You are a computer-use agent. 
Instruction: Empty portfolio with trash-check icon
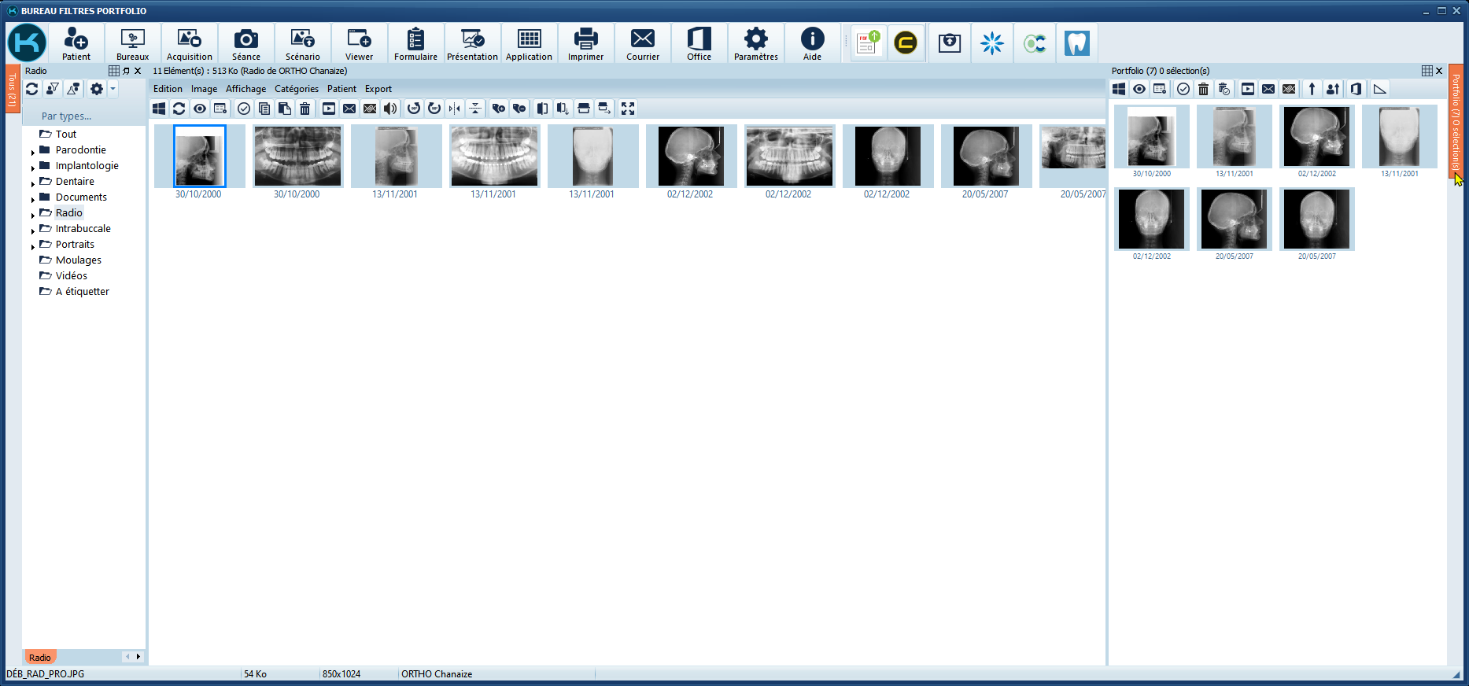point(1224,89)
